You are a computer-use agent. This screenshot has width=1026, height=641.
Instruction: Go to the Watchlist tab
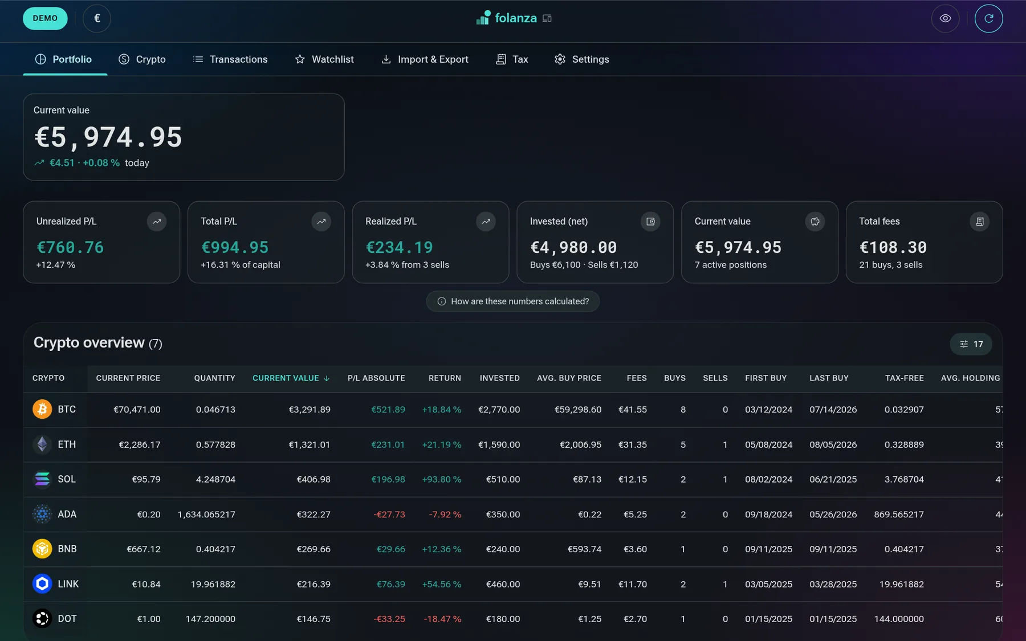pos(324,59)
